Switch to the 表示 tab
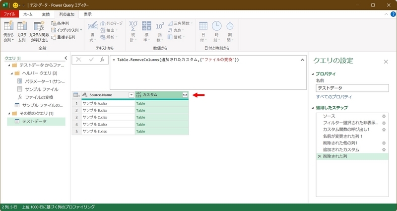 [88, 14]
